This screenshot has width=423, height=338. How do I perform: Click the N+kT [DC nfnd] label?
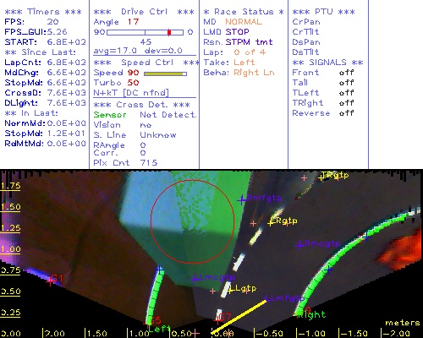131,93
